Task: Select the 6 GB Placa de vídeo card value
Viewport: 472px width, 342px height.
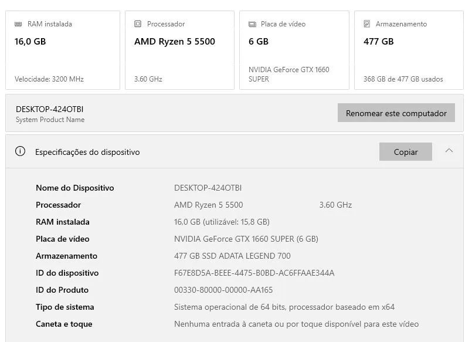Action: click(258, 42)
